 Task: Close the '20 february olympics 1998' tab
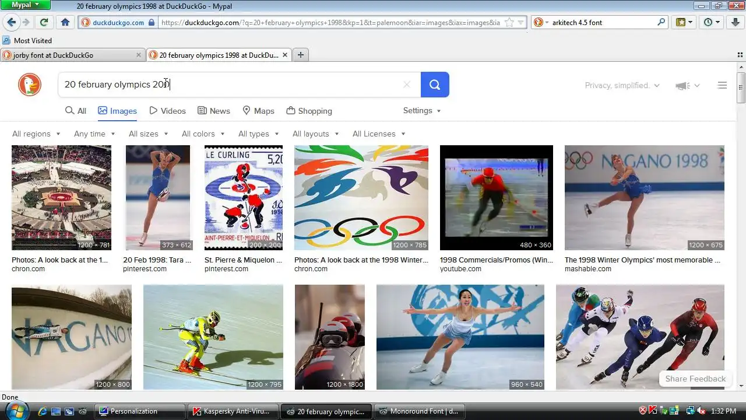point(285,55)
